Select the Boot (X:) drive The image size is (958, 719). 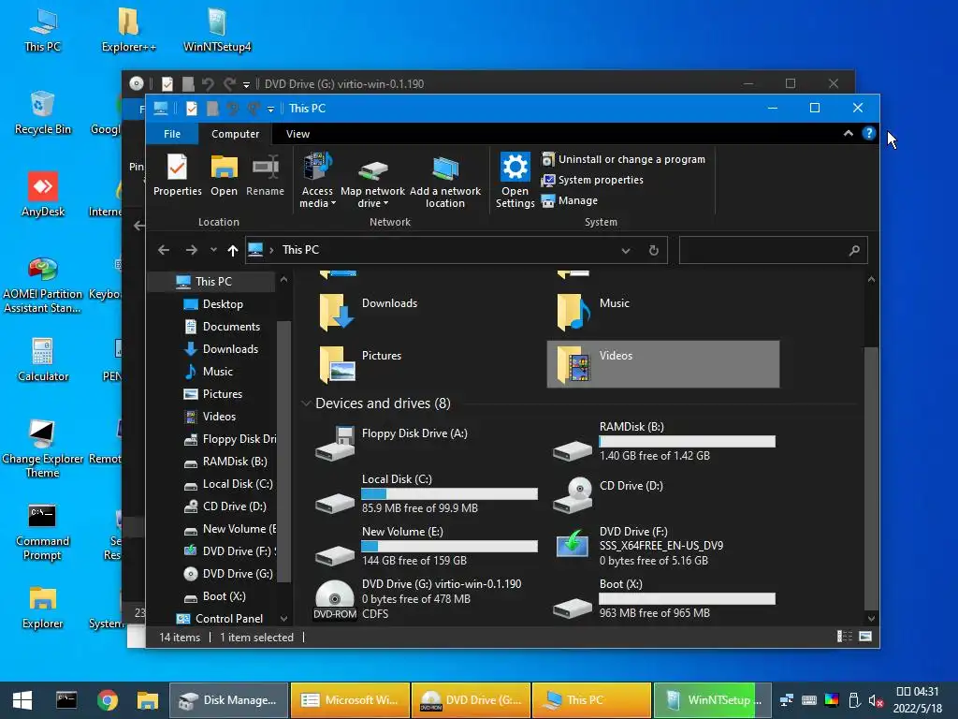coord(664,598)
